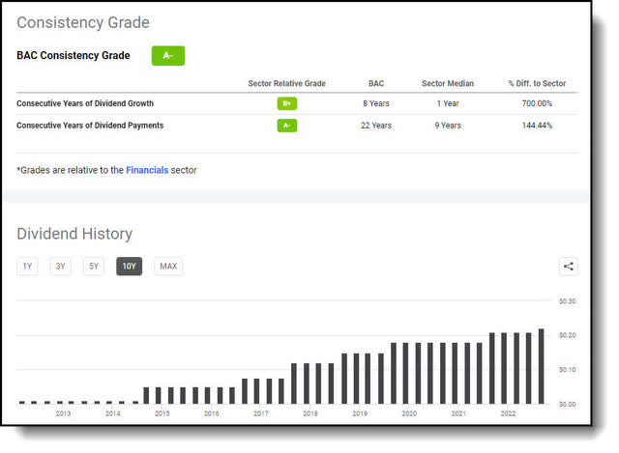This screenshot has width=619, height=453.
Task: Click the 2013 axis label
Action: (63, 413)
